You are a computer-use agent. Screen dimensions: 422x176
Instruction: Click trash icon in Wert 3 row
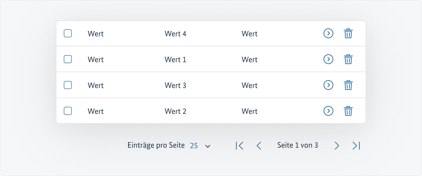pyautogui.click(x=348, y=85)
